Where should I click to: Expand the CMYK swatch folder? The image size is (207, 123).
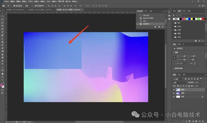tap(173, 26)
